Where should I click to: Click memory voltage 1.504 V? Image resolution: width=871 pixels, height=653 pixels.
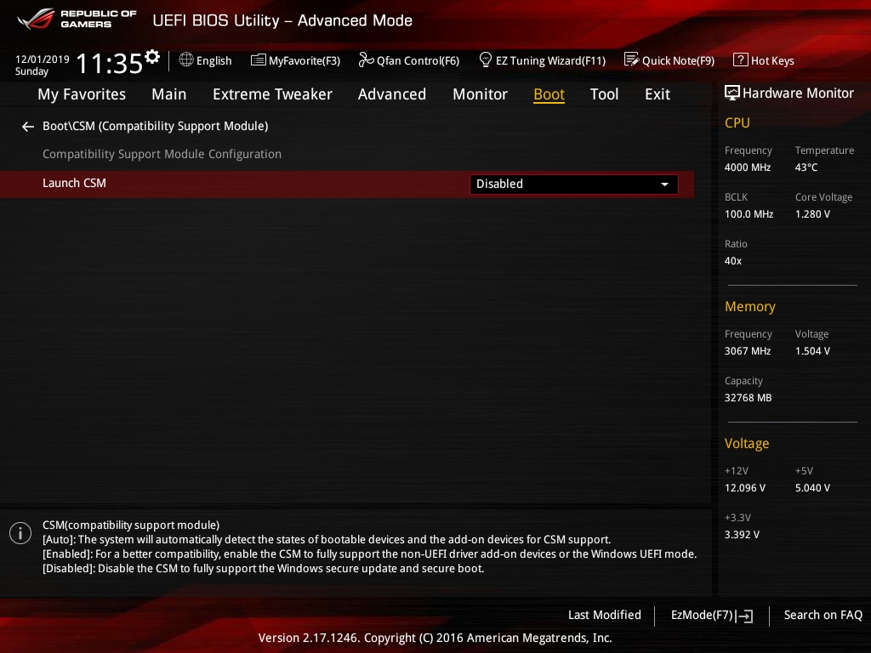(x=812, y=351)
